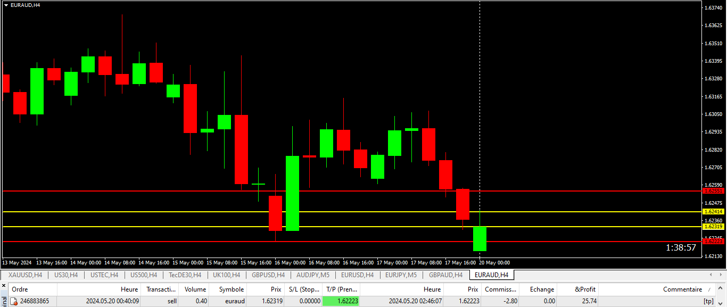Sort by the Transaction column header

(x=160, y=289)
